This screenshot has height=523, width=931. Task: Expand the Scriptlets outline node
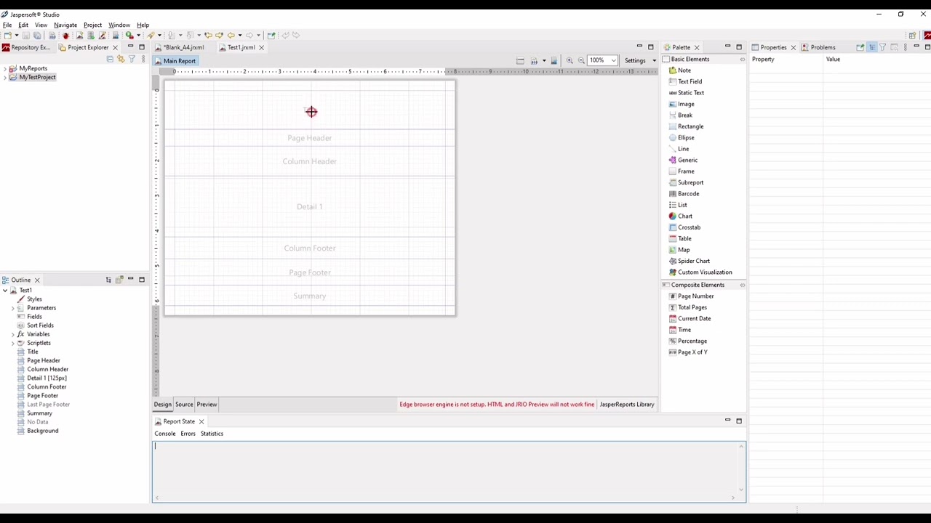coord(13,343)
